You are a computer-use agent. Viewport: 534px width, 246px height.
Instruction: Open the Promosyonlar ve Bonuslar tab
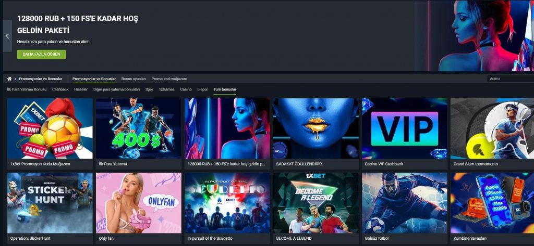pos(94,79)
